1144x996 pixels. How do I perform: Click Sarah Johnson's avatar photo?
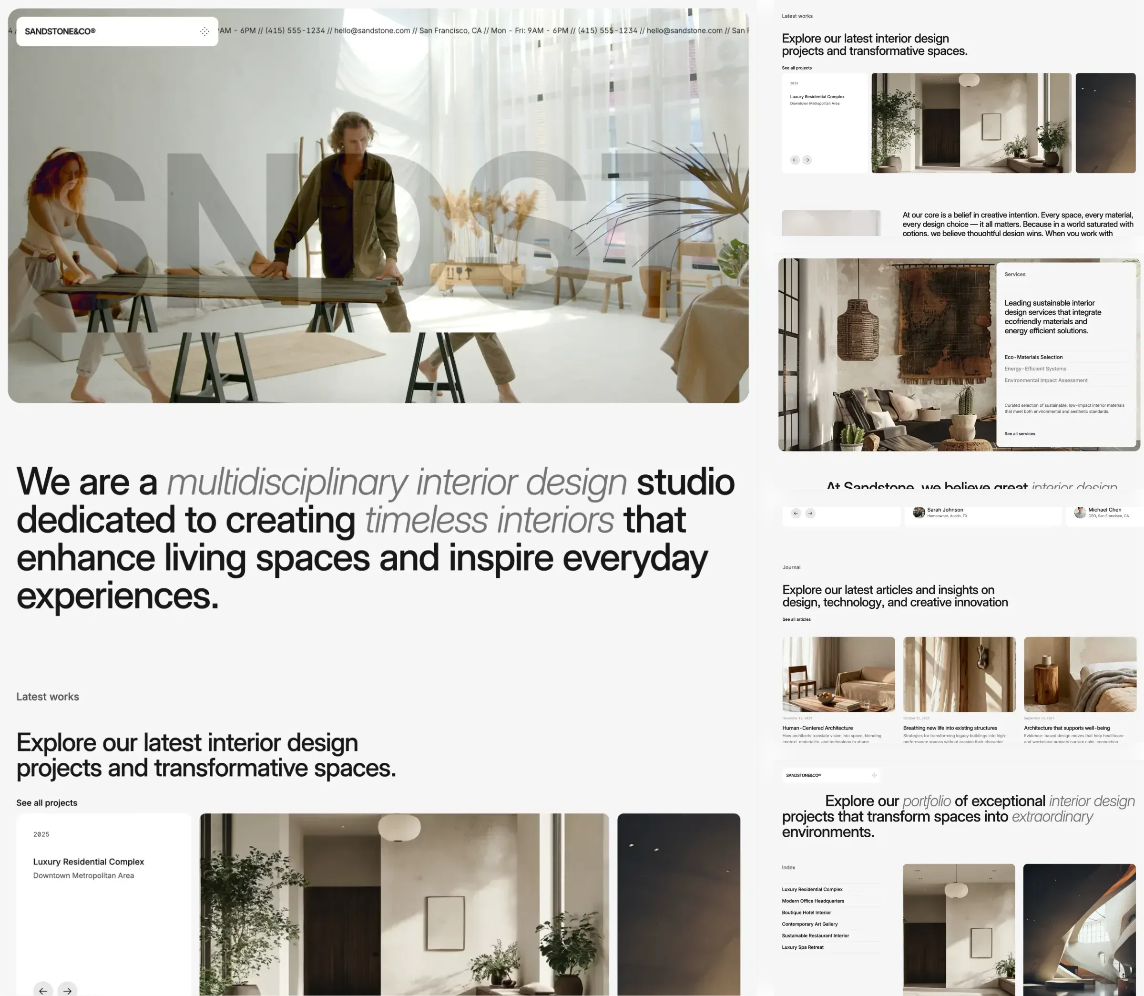coord(919,513)
